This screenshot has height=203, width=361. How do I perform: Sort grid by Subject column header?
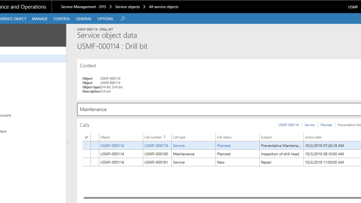tap(266, 137)
